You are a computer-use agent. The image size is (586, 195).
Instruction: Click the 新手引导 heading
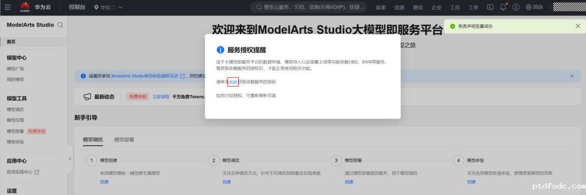point(86,118)
